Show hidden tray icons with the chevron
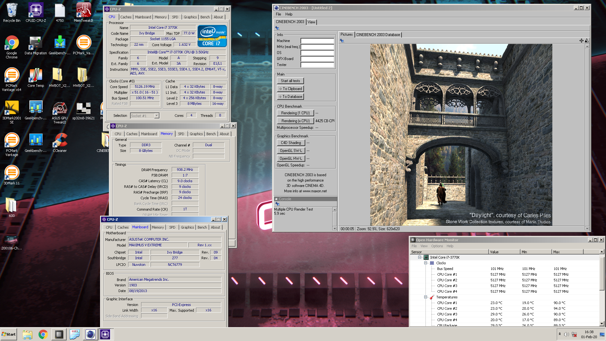 coord(560,334)
